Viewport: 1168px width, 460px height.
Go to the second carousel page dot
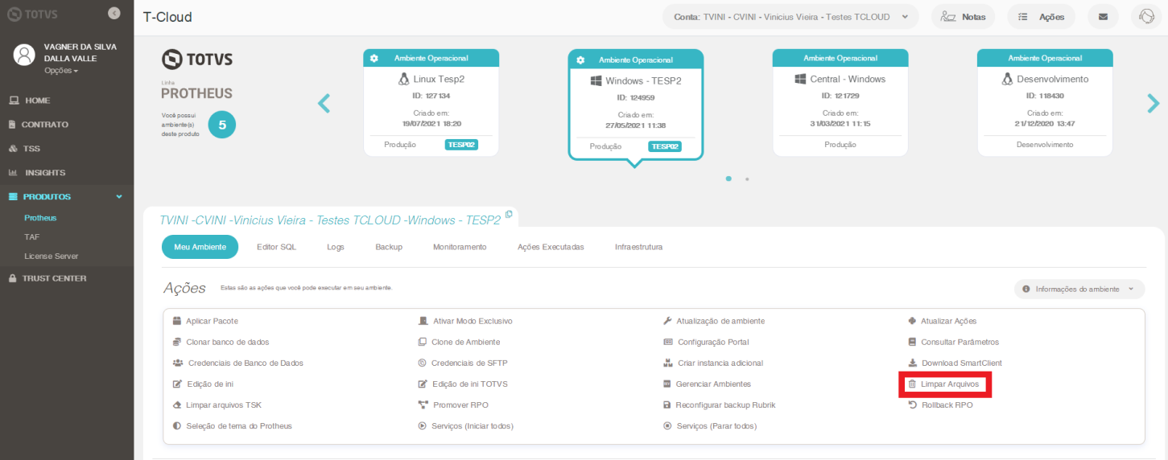[x=747, y=179]
